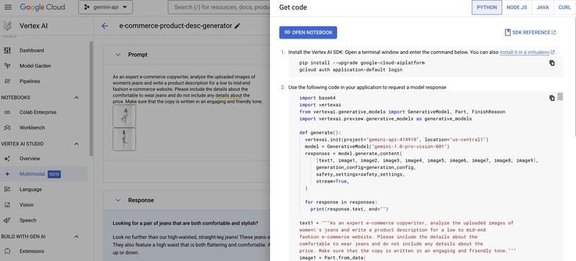Viewport: 576px width, 261px height.
Task: Click the import base64 code line
Action: (x=318, y=98)
